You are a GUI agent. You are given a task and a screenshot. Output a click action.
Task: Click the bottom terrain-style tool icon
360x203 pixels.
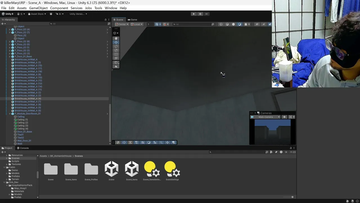tap(116, 67)
